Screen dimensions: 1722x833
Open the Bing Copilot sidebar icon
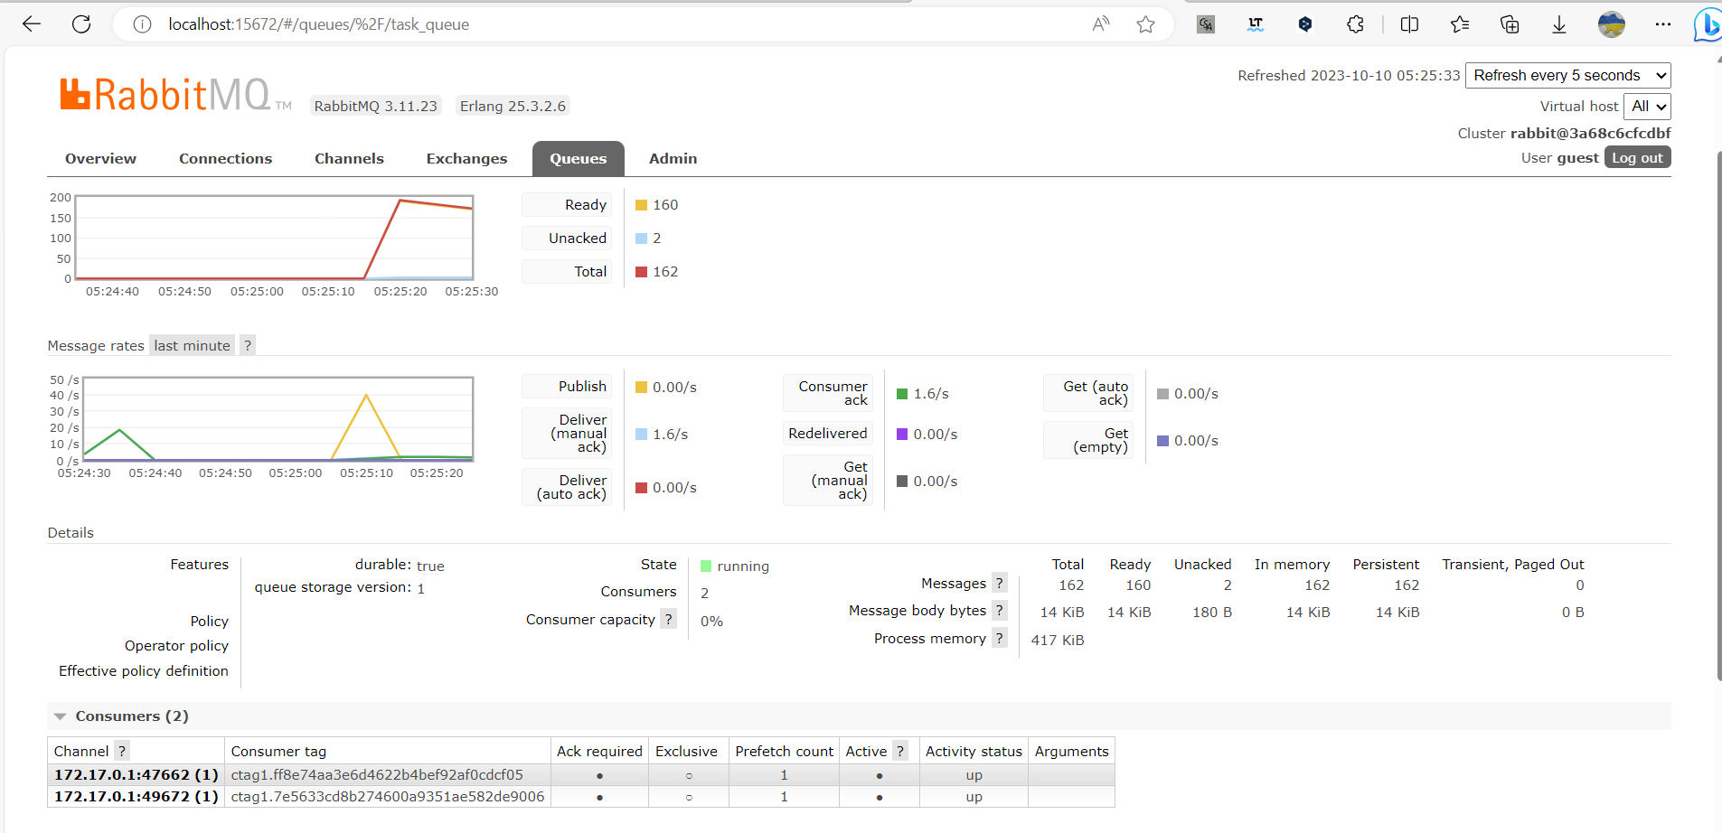click(x=1707, y=24)
